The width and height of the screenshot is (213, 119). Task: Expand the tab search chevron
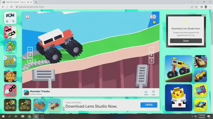(191, 2)
